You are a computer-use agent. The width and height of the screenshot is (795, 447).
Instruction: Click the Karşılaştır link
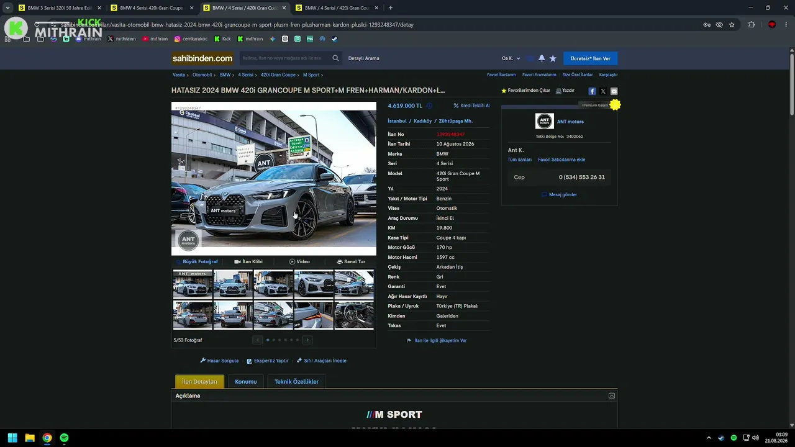(x=608, y=75)
